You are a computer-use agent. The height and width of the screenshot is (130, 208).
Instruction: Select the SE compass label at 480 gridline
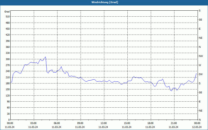click(x=200, y=20)
